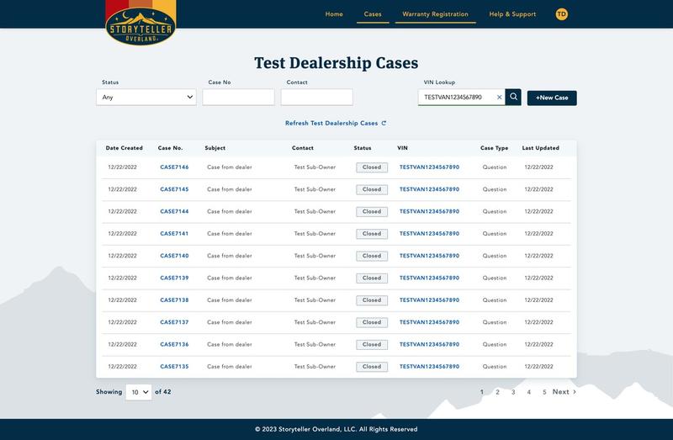Click Next to advance pagination
The image size is (673, 440).
564,392
